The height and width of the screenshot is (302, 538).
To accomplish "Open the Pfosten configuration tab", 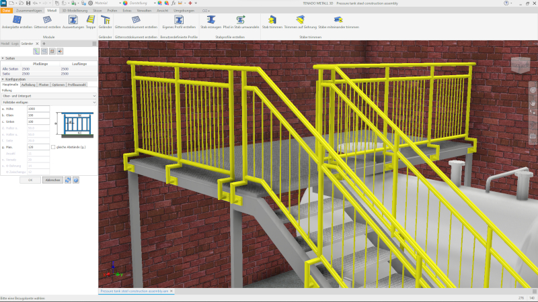I will pos(44,85).
